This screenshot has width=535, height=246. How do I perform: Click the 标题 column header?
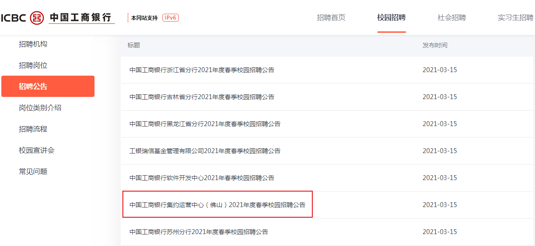134,46
